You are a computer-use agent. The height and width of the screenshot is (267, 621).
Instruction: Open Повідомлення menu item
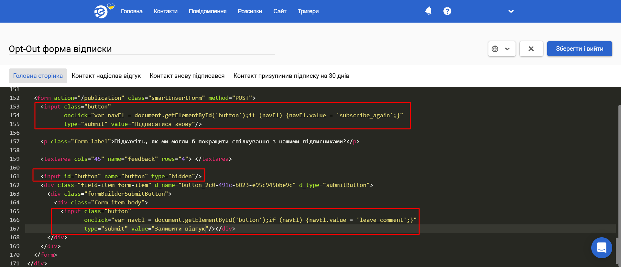[x=208, y=11]
